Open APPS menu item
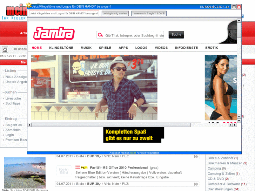This screenshot has width=255, height=191. point(123,48)
